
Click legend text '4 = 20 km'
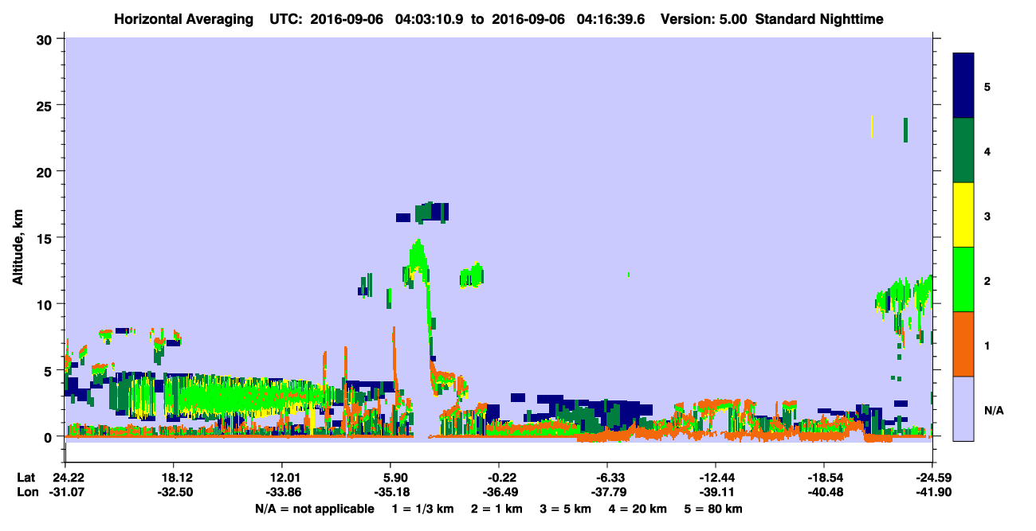point(637,509)
